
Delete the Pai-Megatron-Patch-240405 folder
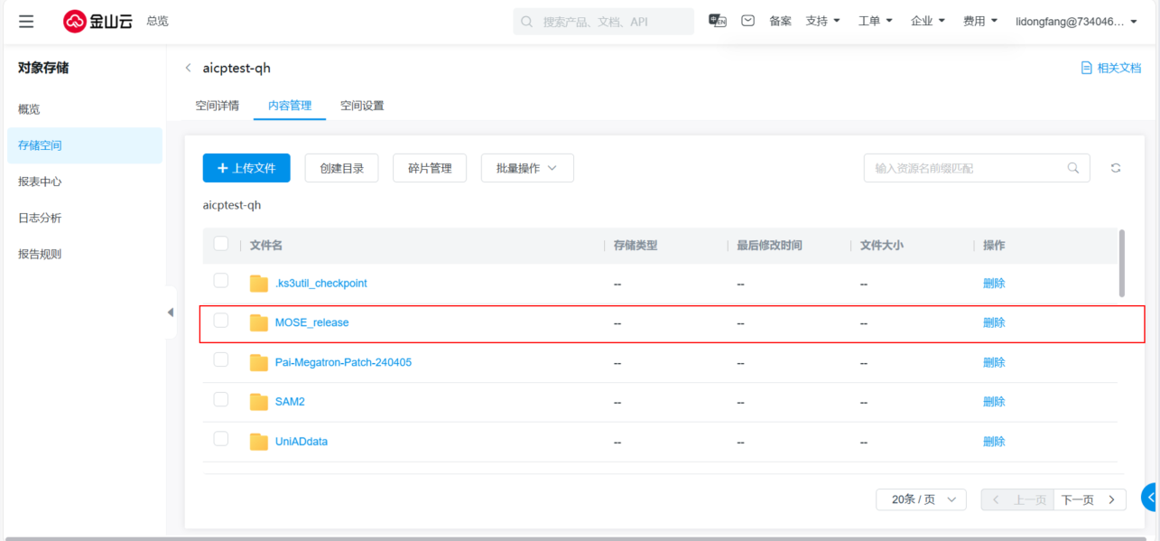pos(994,362)
